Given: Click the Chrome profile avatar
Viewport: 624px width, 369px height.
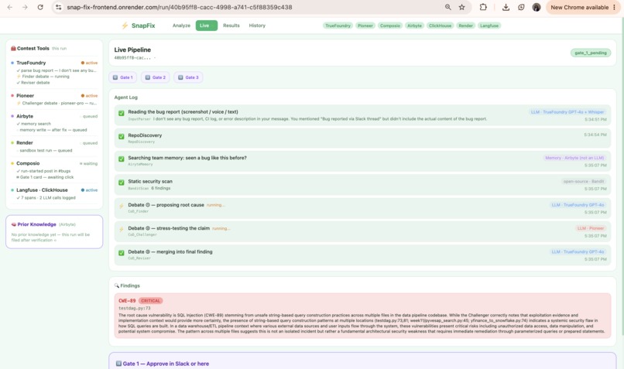Looking at the screenshot, I should click(537, 7).
